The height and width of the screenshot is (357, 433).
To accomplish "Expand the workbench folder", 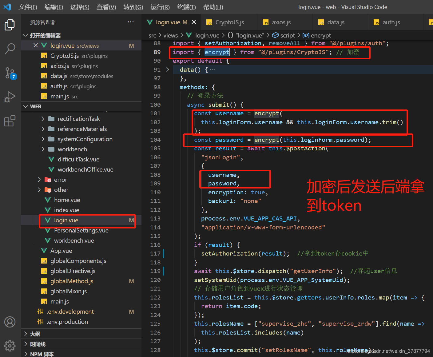I will (x=81, y=149).
